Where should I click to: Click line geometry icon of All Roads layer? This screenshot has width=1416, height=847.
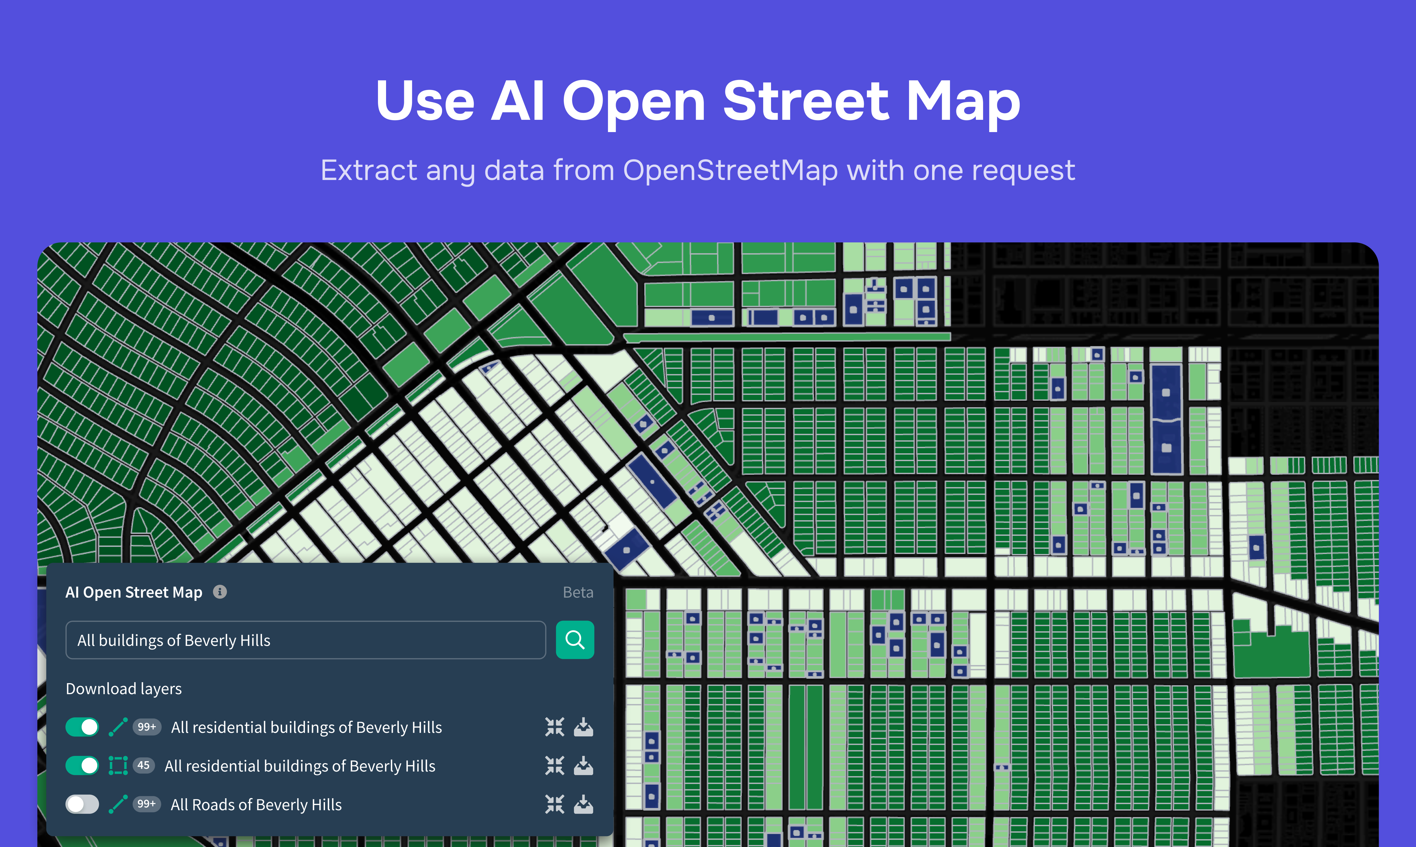[x=118, y=804]
